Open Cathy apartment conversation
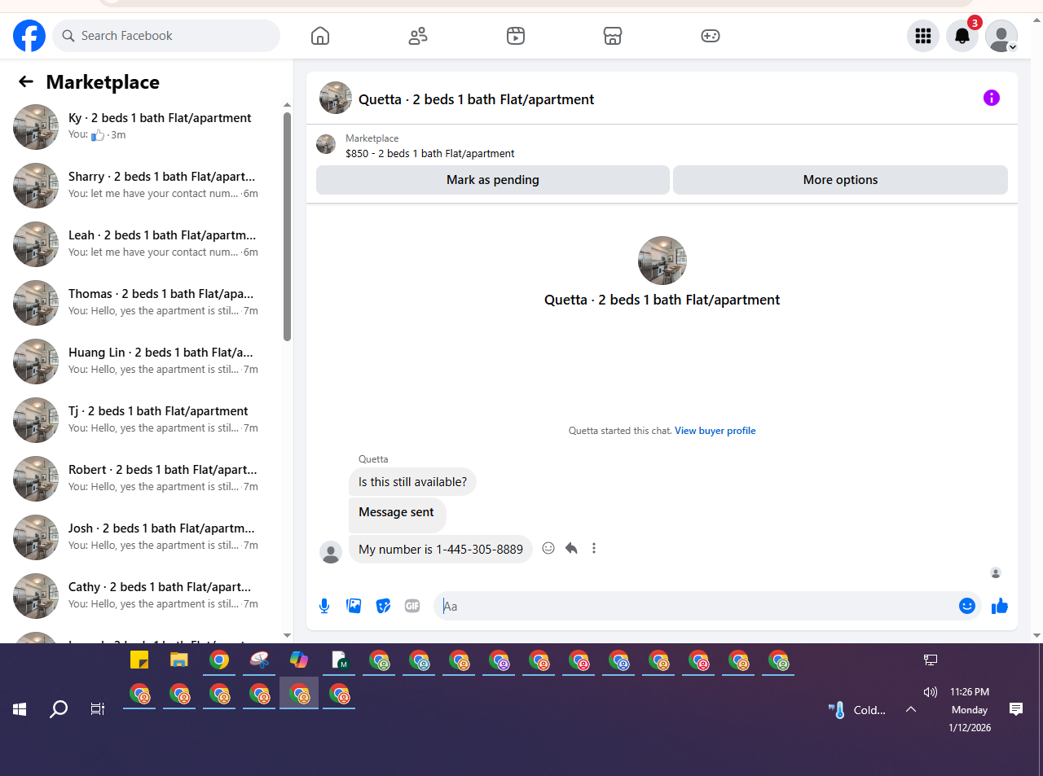The image size is (1043, 776). pos(143,596)
